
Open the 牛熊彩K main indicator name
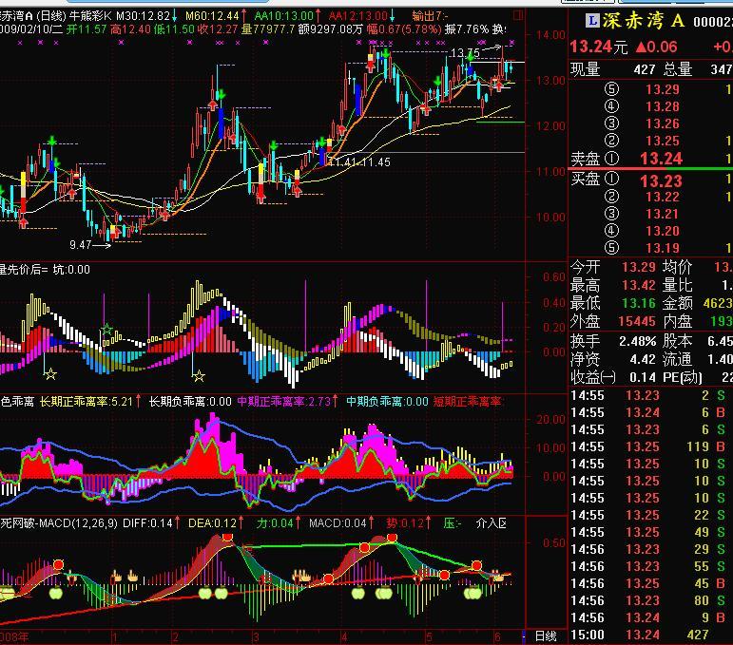[92, 16]
